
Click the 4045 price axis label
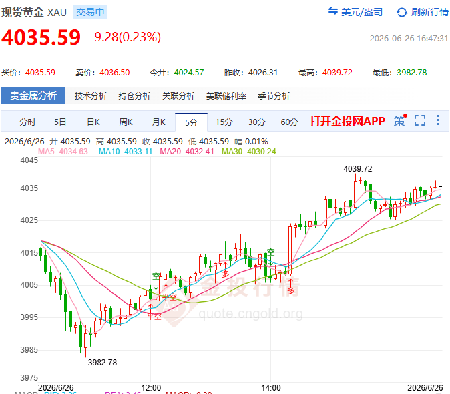pyautogui.click(x=29, y=160)
